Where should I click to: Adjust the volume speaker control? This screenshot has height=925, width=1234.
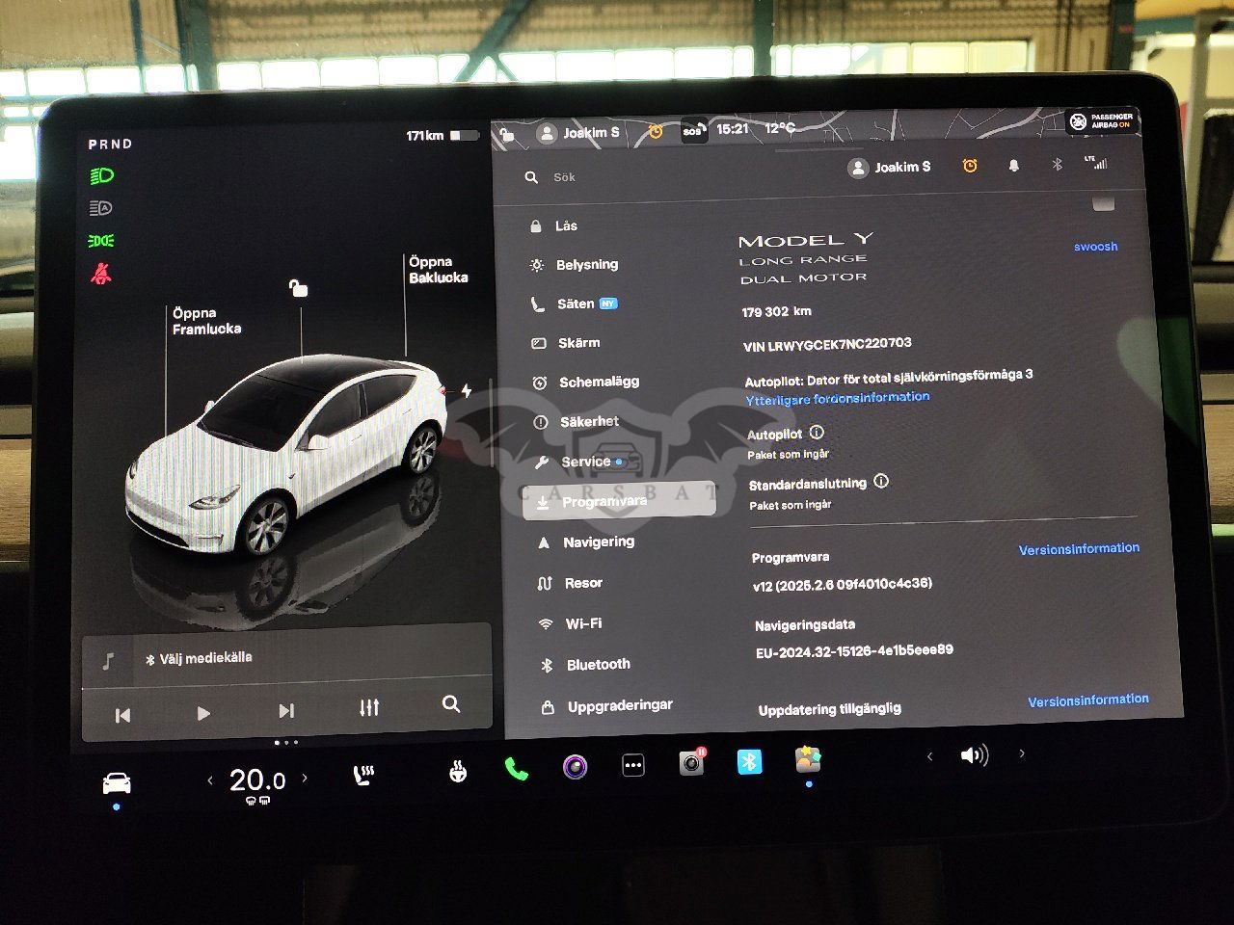coord(974,755)
